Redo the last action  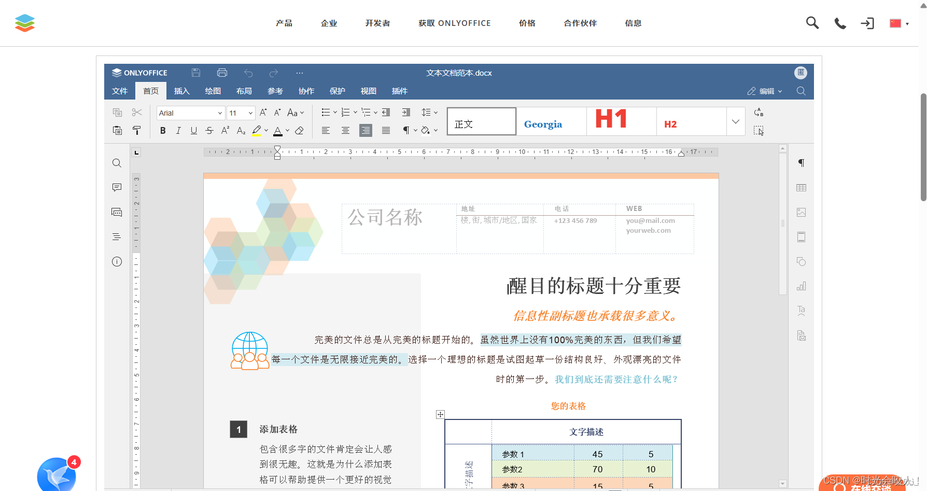click(274, 73)
